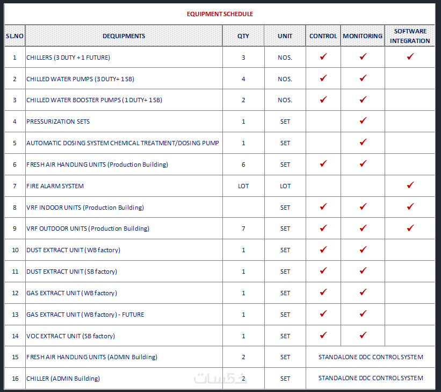This screenshot has width=441, height=392.
Task: Click Fire Alarm System software integration checkmark
Action: [410, 186]
